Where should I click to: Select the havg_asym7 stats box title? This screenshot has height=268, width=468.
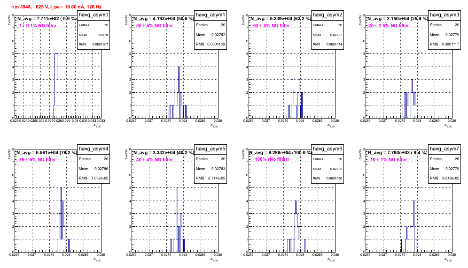445,149
